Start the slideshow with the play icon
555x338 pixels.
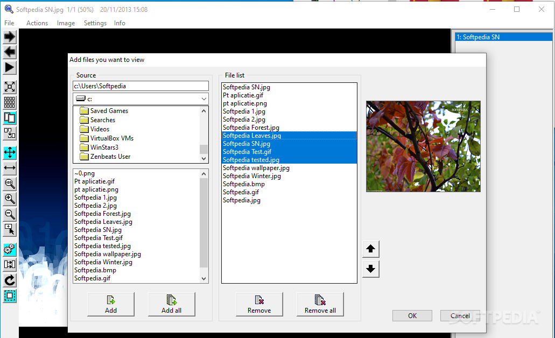click(10, 68)
